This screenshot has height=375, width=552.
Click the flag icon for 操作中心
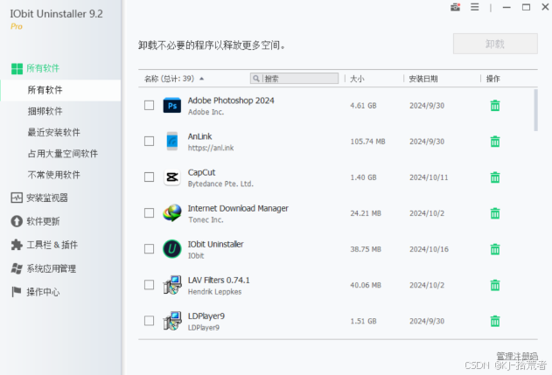17,292
